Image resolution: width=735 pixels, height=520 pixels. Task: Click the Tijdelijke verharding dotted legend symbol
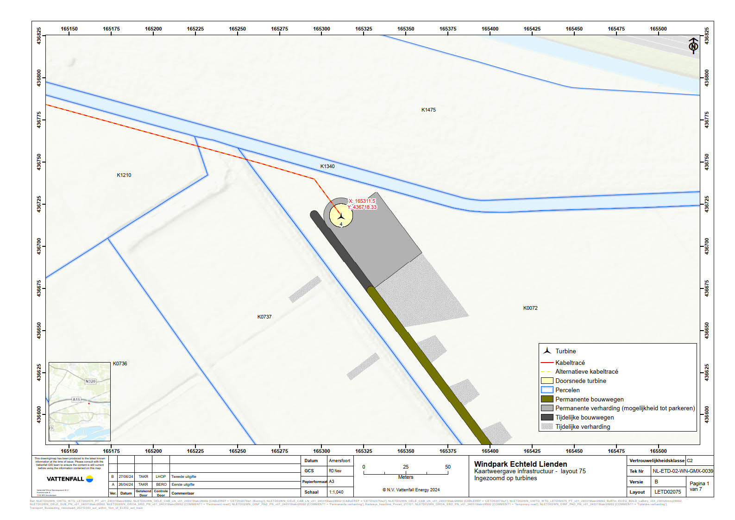(547, 426)
